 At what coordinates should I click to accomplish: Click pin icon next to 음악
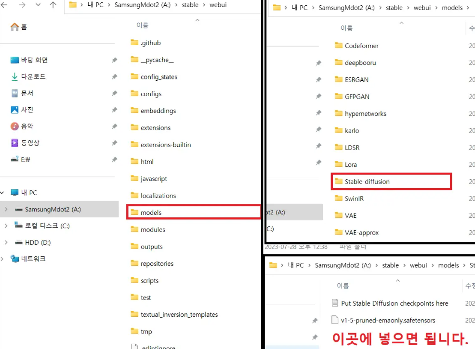[x=114, y=126]
